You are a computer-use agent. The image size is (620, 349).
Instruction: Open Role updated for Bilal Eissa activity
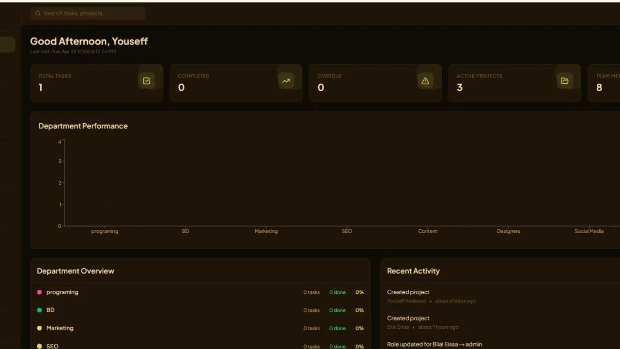[500, 344]
